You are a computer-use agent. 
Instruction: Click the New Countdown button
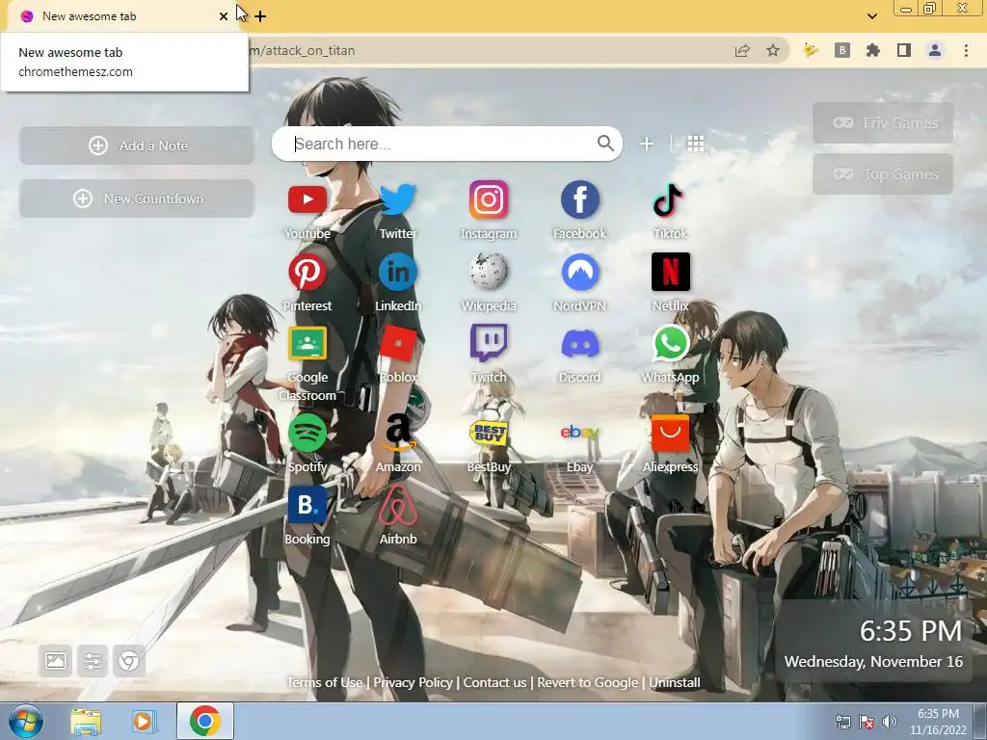(x=137, y=198)
